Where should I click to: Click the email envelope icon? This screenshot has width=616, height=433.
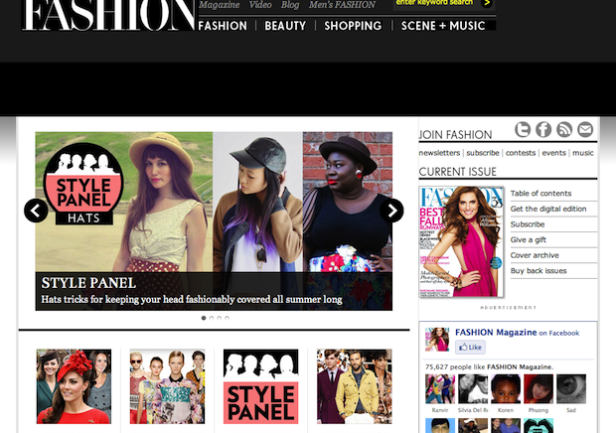(585, 129)
